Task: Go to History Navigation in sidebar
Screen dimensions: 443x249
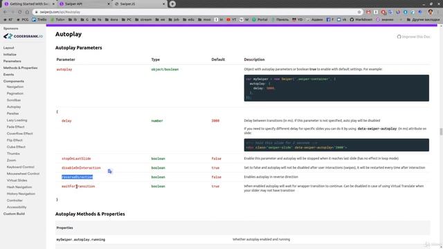Action: point(21,194)
